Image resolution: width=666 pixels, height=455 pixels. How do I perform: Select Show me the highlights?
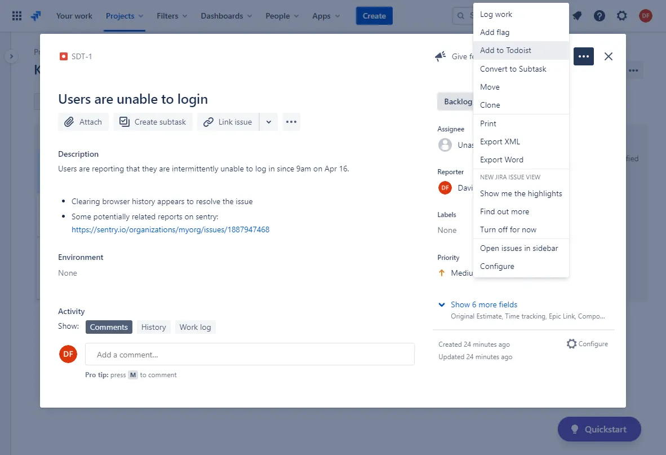tap(521, 193)
